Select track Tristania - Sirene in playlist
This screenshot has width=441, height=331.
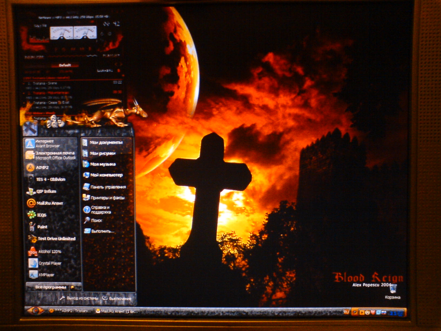[73, 83]
